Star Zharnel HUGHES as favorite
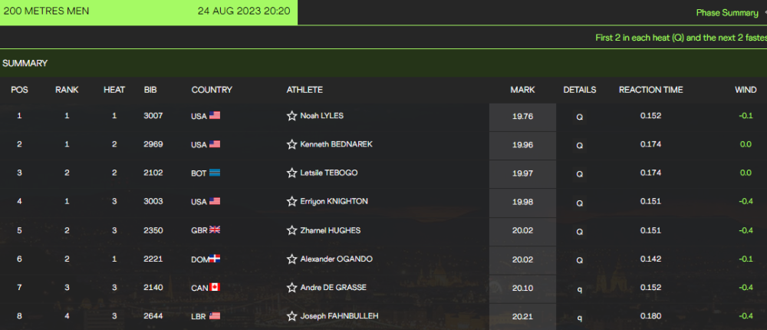Viewport: 767px width, 330px height. 292,230
